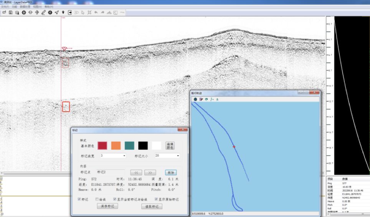Click the export arrow toolbar icon

point(70,12)
